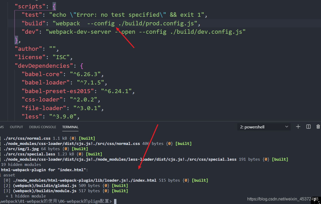The width and height of the screenshot is (321, 204).
Task: Open the DEBUG CONSOLE tab
Action: tap(42, 127)
